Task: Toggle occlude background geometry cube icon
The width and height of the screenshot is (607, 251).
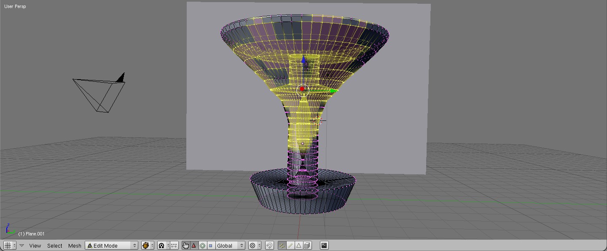Action: (x=308, y=246)
